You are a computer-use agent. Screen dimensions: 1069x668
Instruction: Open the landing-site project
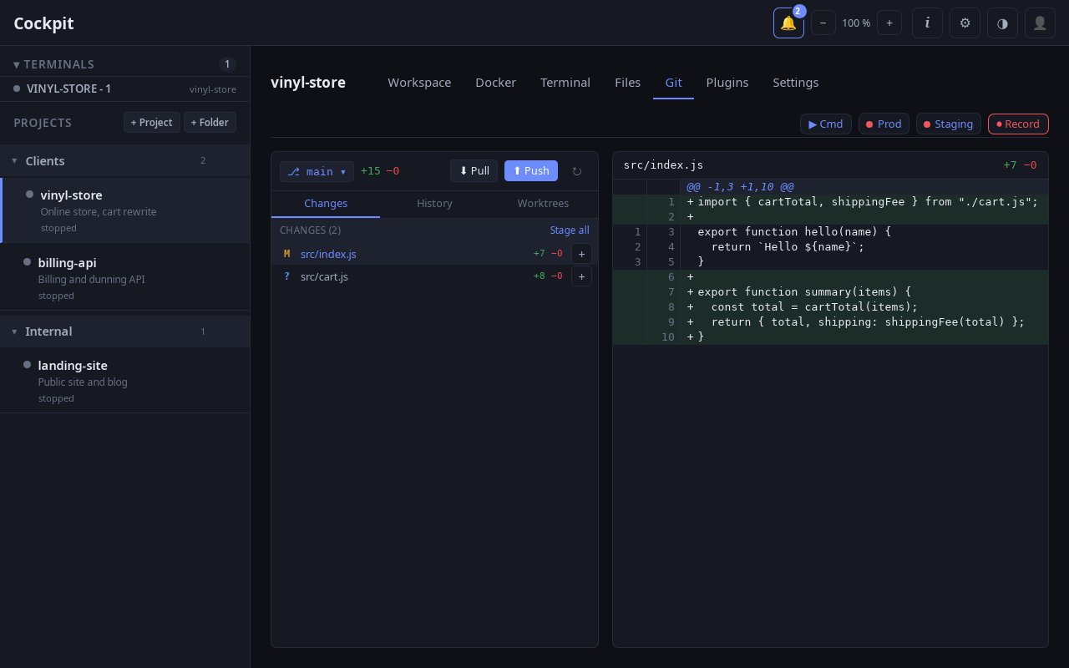125,380
